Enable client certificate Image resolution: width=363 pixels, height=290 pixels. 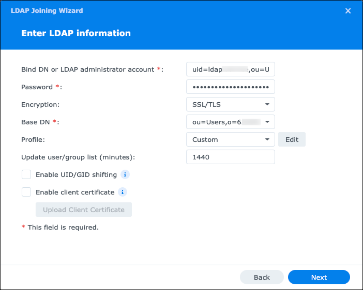[x=26, y=192]
